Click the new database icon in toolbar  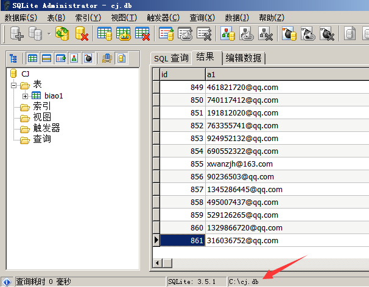16,34
